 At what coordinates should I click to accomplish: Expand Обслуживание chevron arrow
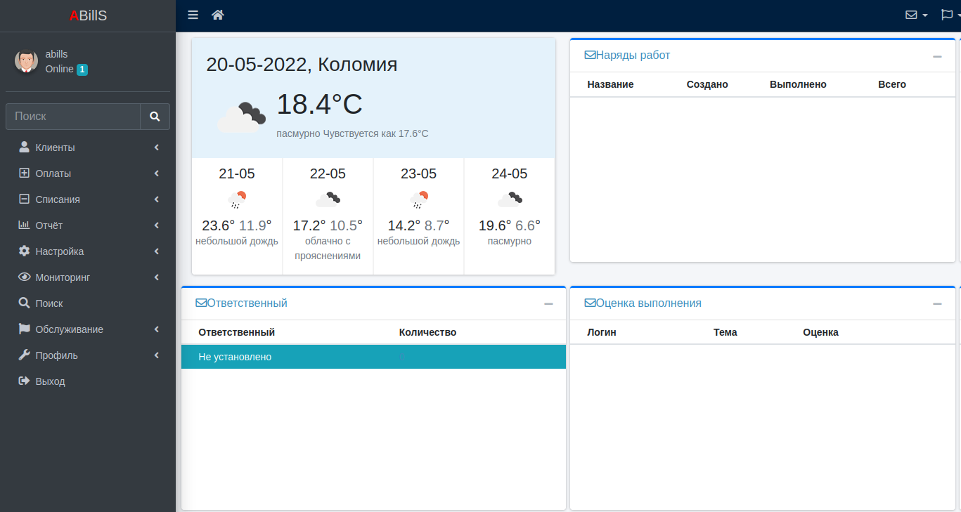point(157,329)
